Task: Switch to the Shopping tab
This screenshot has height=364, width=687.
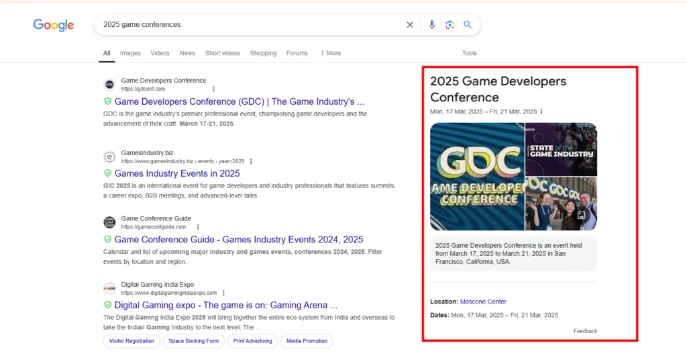Action: tap(263, 53)
